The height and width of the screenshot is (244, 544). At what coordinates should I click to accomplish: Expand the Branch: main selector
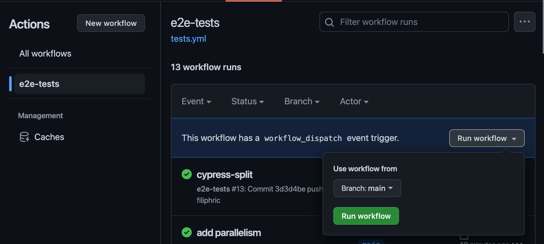click(x=367, y=188)
